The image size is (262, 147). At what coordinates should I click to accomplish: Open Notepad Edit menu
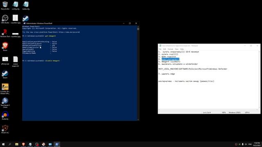tap(165, 49)
